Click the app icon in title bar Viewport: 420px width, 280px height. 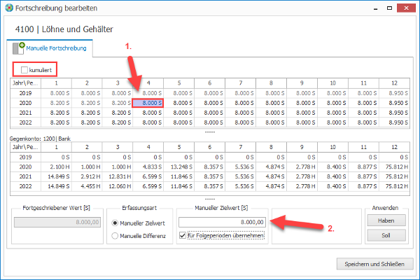click(9, 8)
